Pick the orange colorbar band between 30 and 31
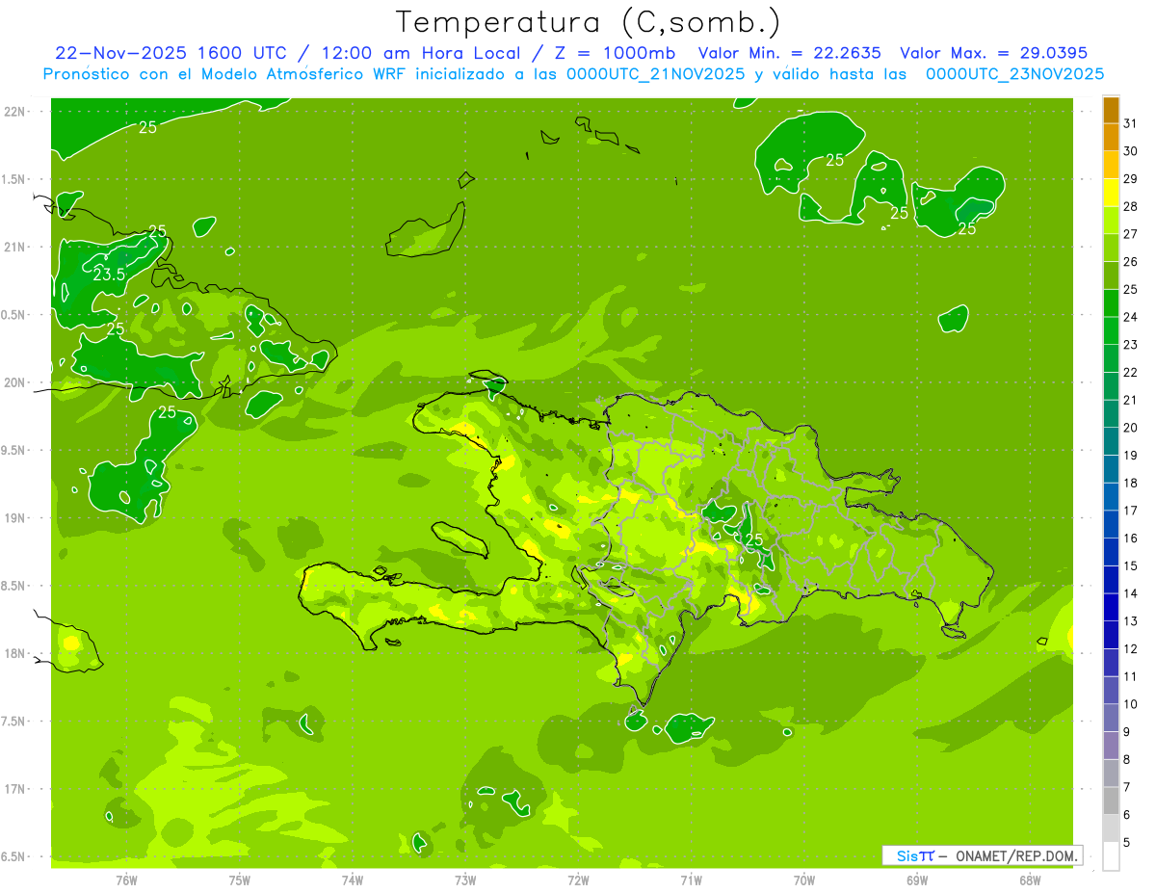 tap(1111, 137)
